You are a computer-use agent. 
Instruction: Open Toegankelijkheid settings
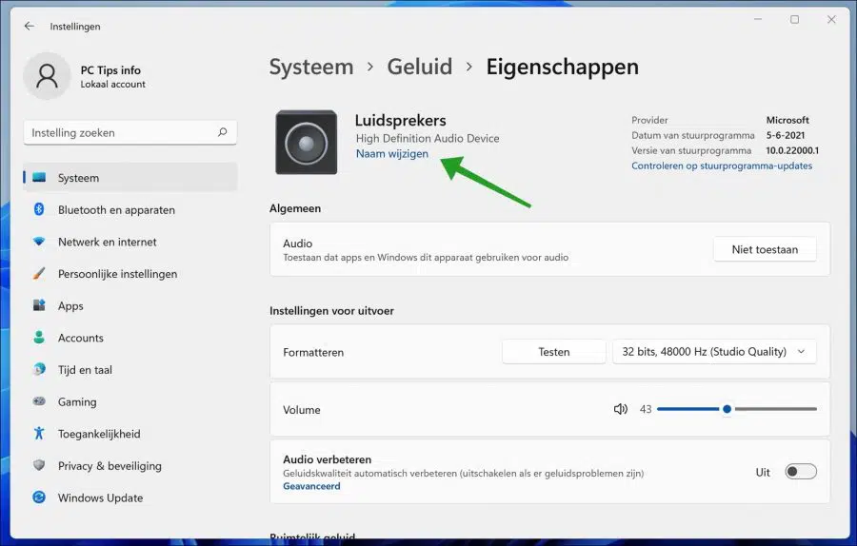pos(130,434)
